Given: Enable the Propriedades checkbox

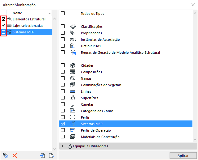Looking at the screenshot, I should [63, 33].
